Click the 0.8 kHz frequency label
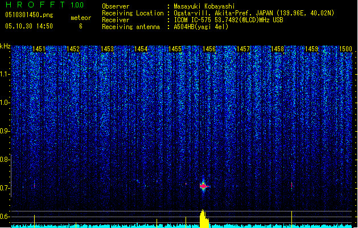The height and width of the screenshot is (228, 358). click(x=5, y=160)
